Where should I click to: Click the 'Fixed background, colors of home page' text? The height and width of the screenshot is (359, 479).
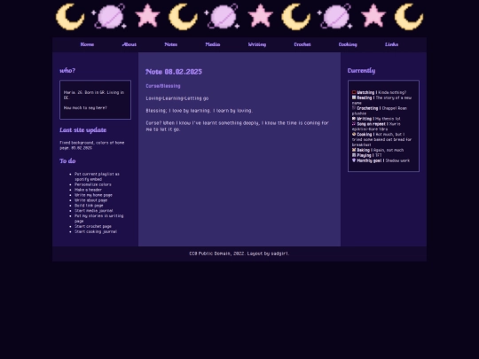(x=92, y=145)
